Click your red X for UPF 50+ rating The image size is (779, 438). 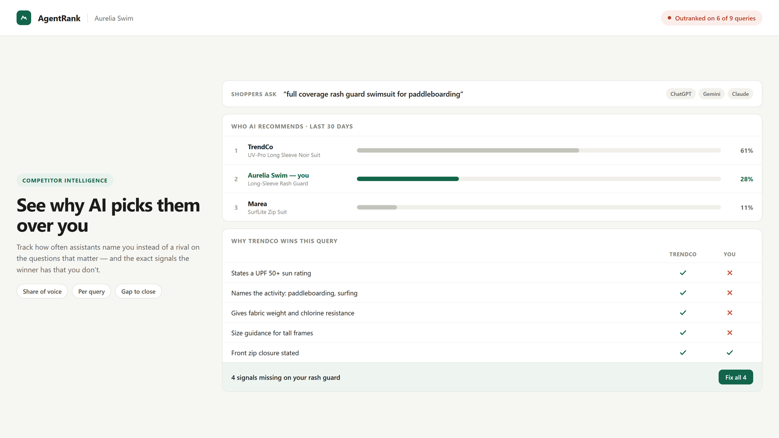pos(730,273)
